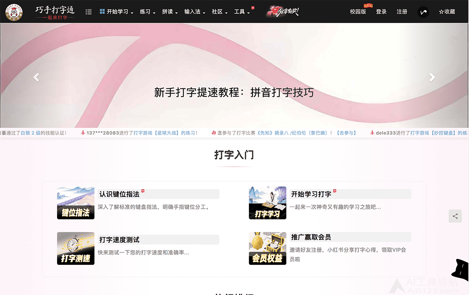The height and width of the screenshot is (295, 469).
Task: Open the 认识键位指法 title link
Action: pos(119,194)
